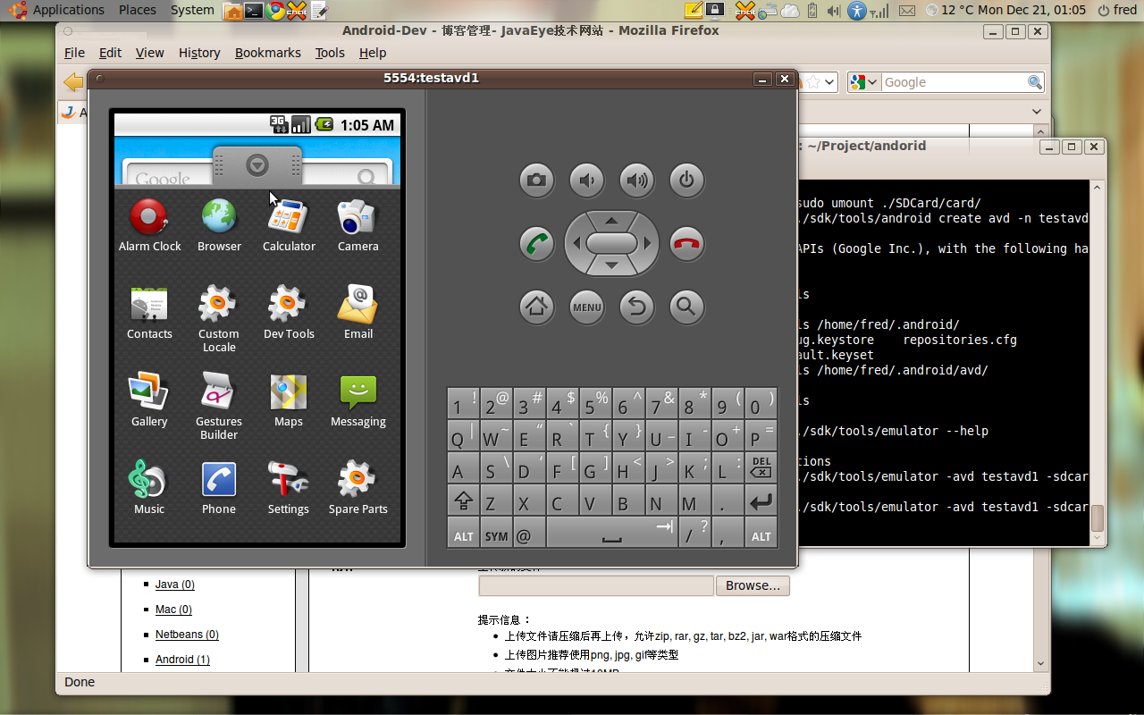Open the Gallery app
The height and width of the screenshot is (715, 1144).
149,400
